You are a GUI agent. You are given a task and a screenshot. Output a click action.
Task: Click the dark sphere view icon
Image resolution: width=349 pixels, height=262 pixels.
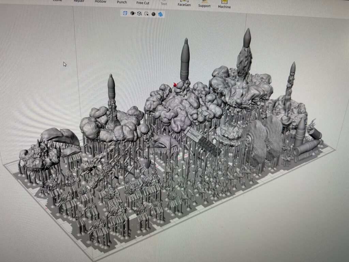pos(153,14)
